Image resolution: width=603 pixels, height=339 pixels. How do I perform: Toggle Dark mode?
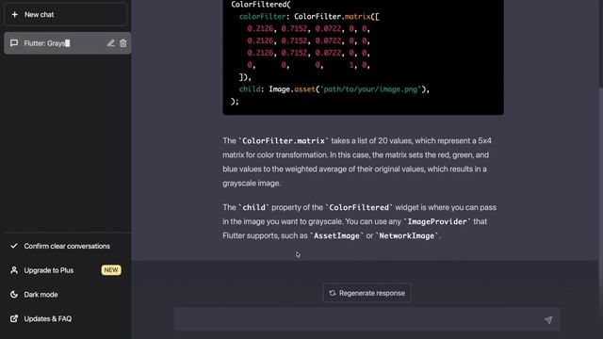pos(65,295)
